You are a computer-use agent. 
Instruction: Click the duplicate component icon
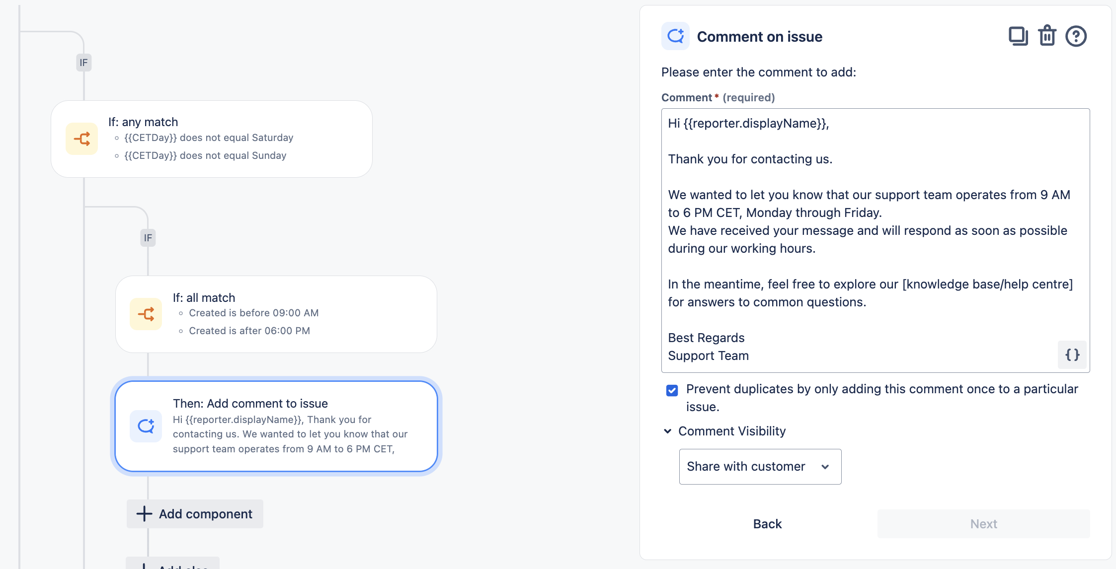(1018, 36)
